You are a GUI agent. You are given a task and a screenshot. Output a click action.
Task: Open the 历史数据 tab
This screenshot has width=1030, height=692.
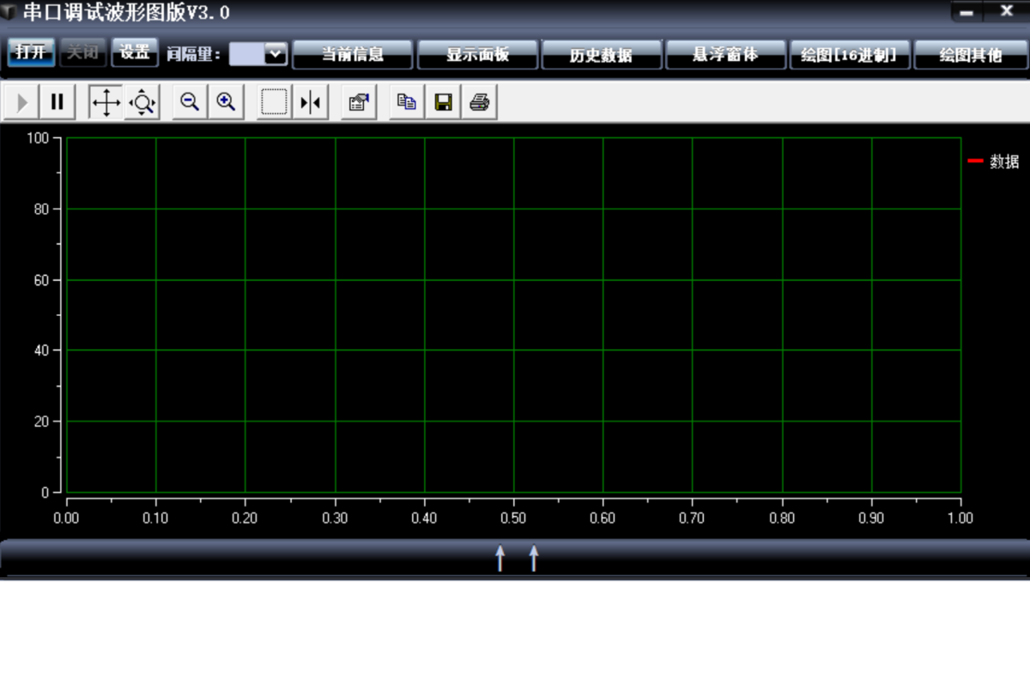(x=601, y=55)
